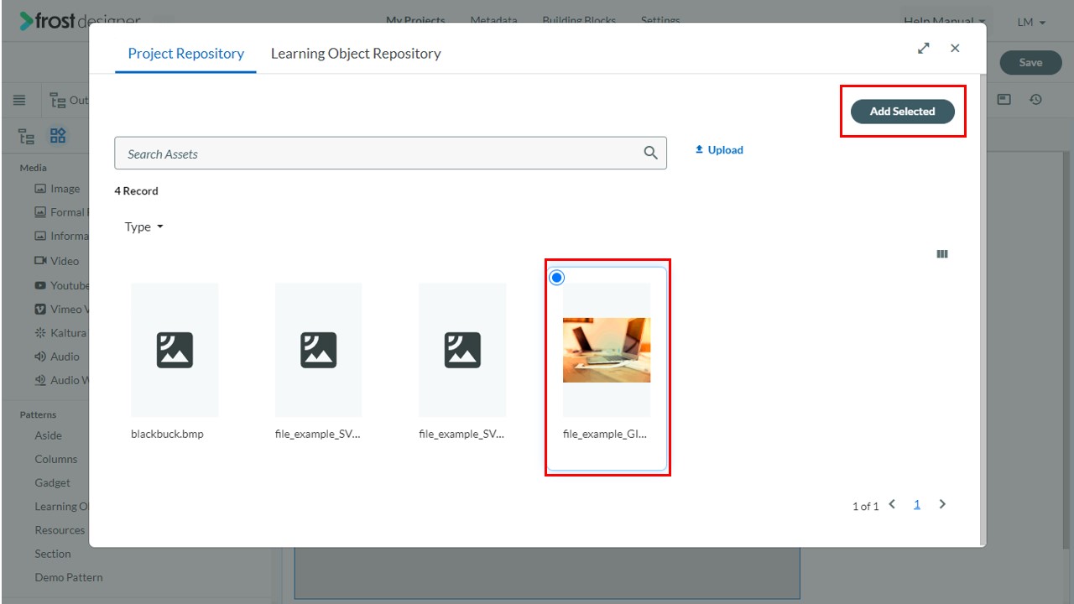
Task: Click the Add Selected button
Action: tap(902, 112)
